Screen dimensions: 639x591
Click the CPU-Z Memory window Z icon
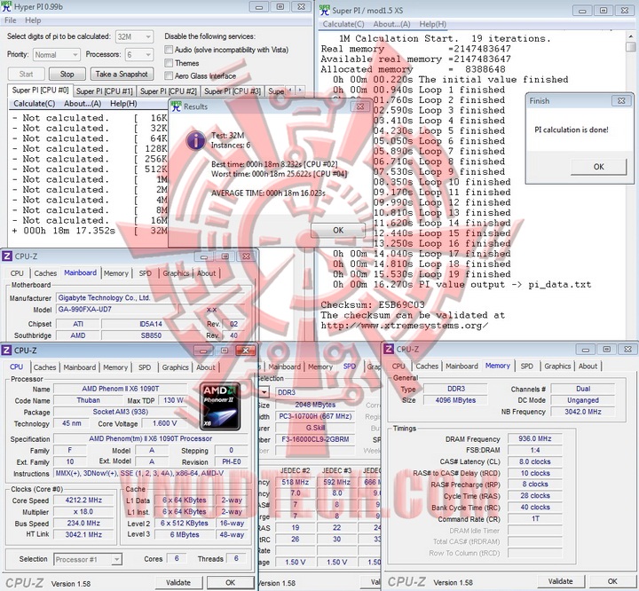pyautogui.click(x=390, y=349)
